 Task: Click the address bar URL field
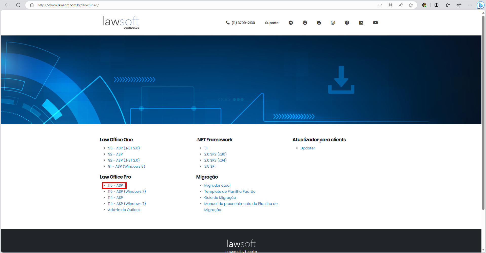[203, 5]
